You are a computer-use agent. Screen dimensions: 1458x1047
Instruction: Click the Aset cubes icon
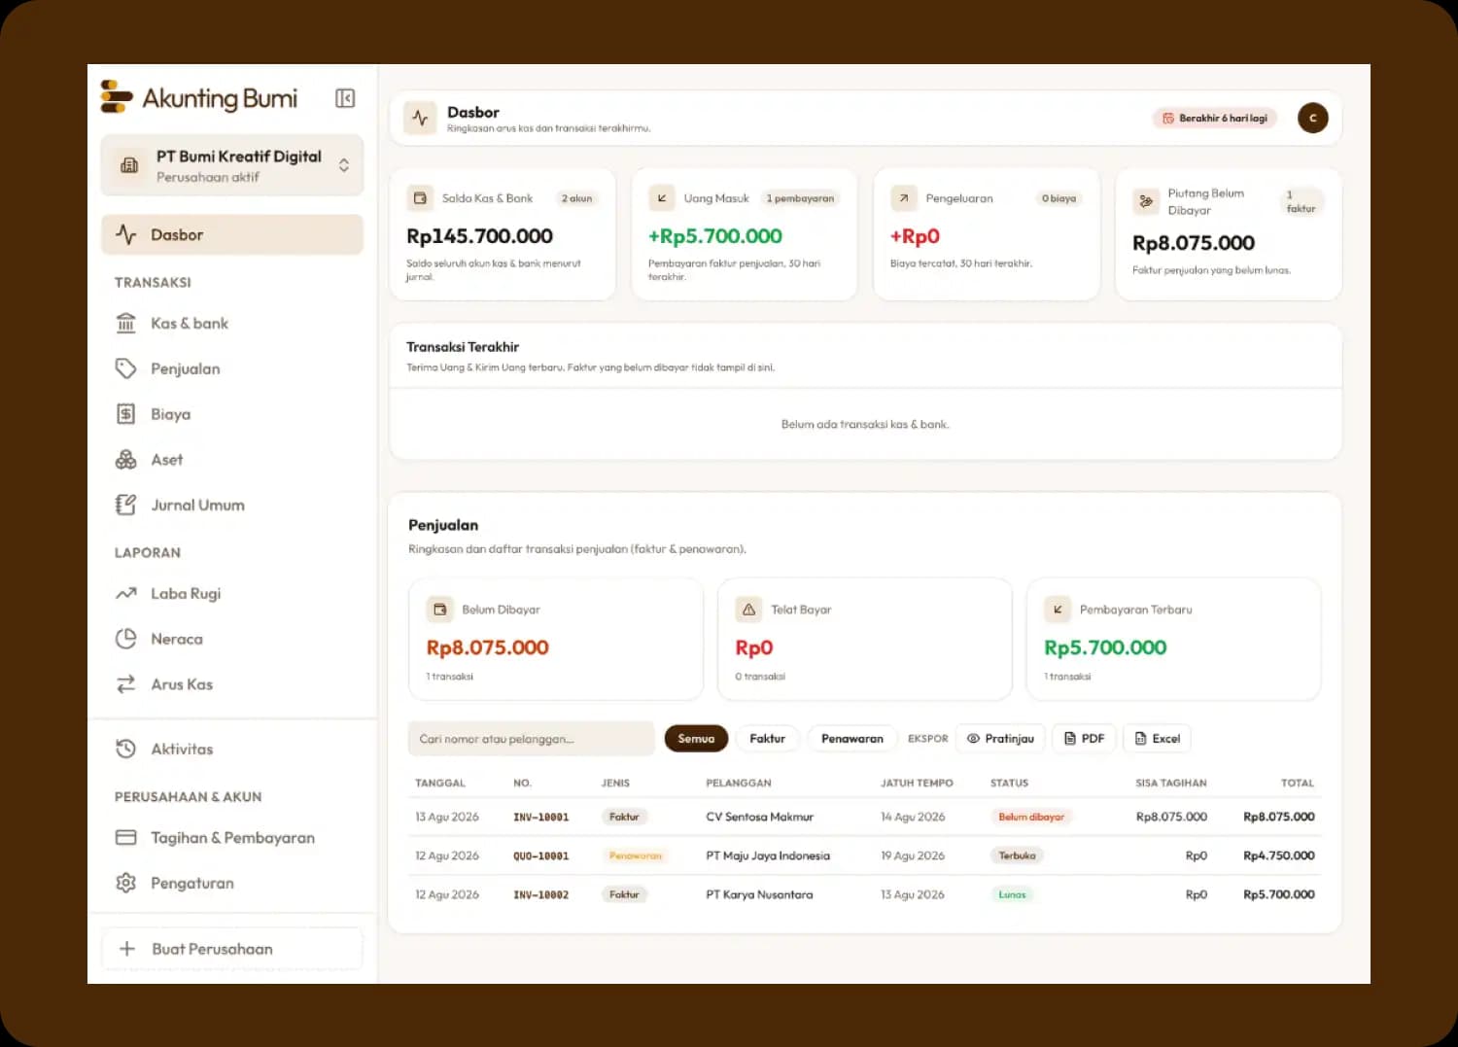[x=126, y=460]
